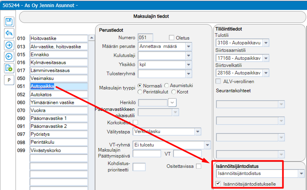This screenshot has width=307, height=190.
Task: Toggle the ALV-verollinen checkbox
Action: click(218, 81)
